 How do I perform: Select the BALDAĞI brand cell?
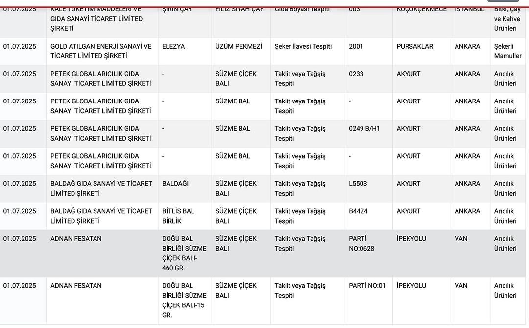(x=175, y=184)
